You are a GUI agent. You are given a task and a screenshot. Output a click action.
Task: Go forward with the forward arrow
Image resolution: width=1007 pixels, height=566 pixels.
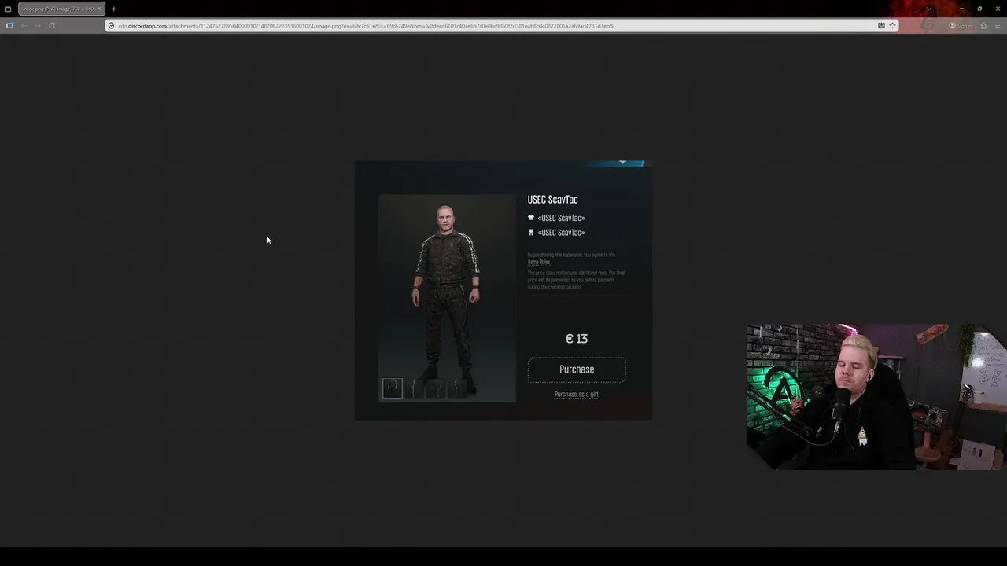(37, 25)
